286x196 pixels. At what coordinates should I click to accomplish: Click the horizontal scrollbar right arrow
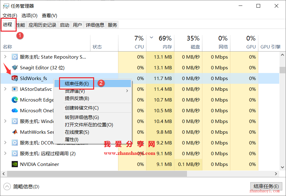coord(276,174)
